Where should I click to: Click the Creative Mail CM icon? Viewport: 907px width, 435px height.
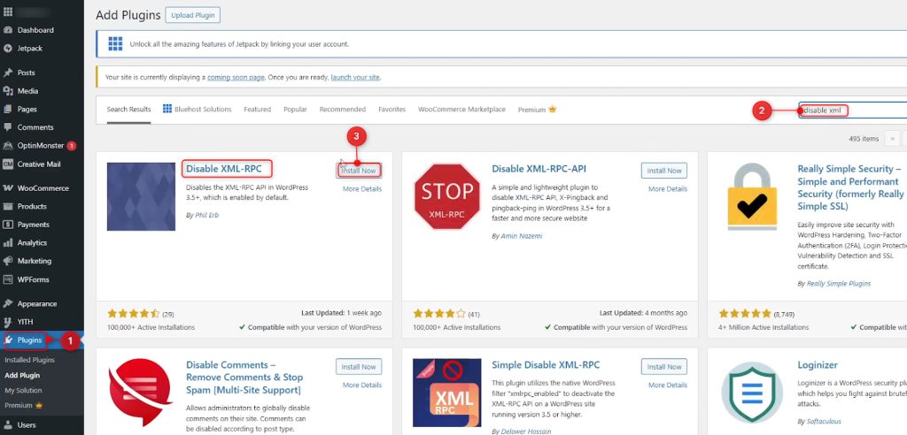(x=7, y=164)
